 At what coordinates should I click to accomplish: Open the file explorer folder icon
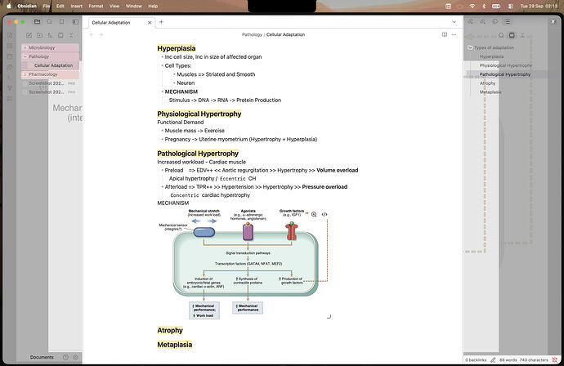[x=37, y=21]
